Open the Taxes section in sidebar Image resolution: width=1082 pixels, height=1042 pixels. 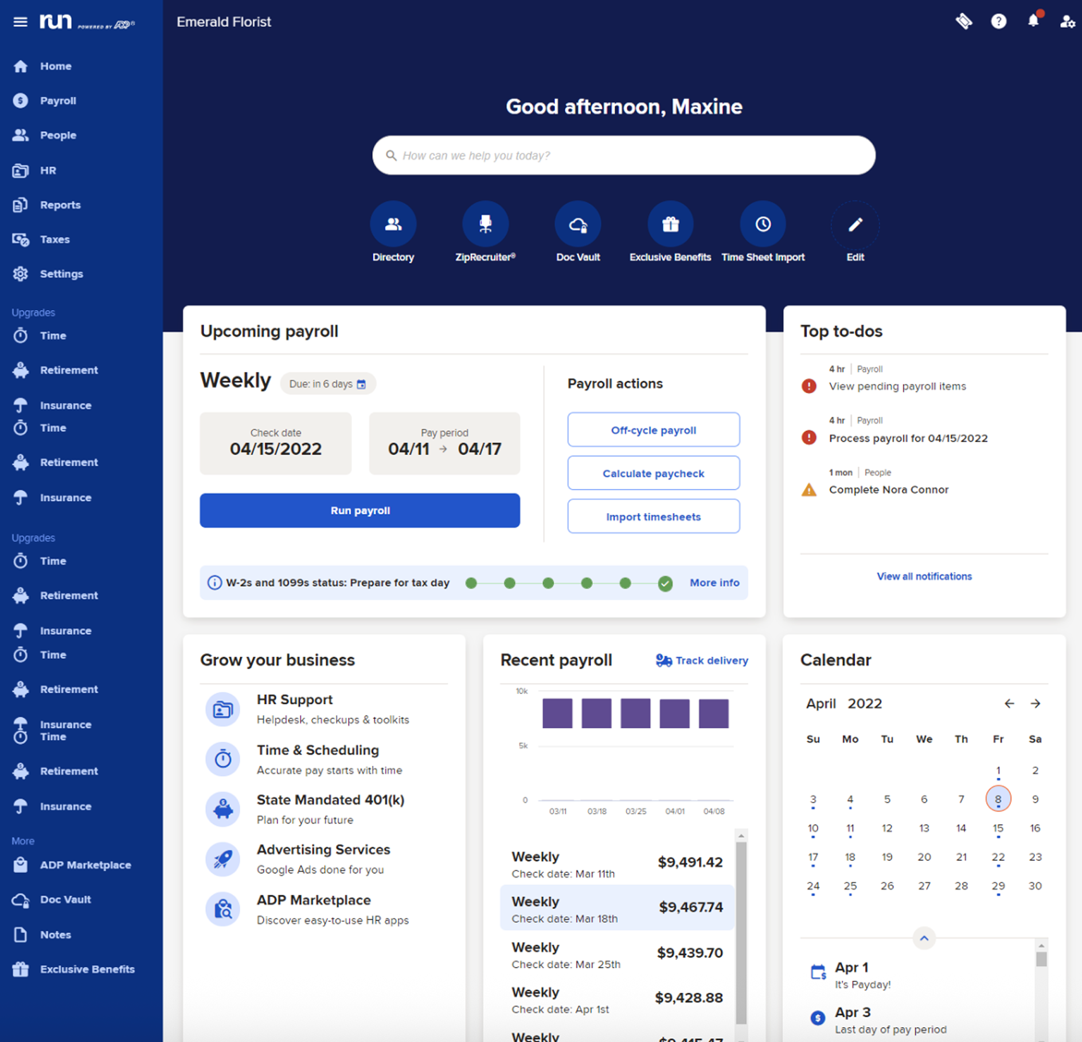tap(54, 239)
